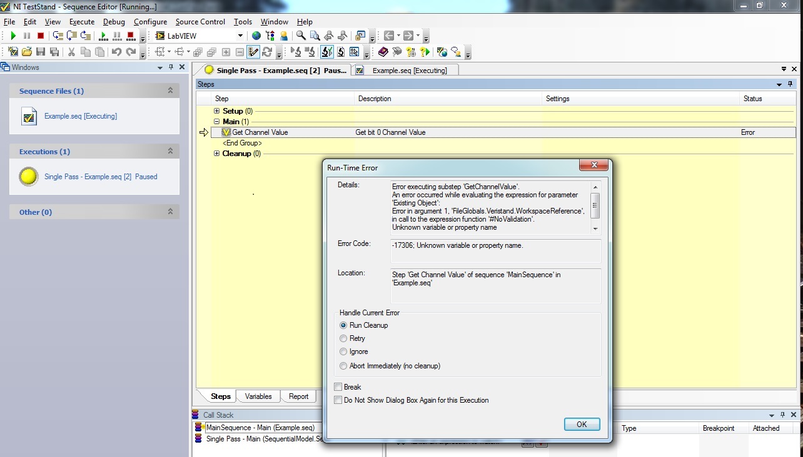The width and height of the screenshot is (803, 457).
Task: Collapse the Main step group
Action: [217, 122]
